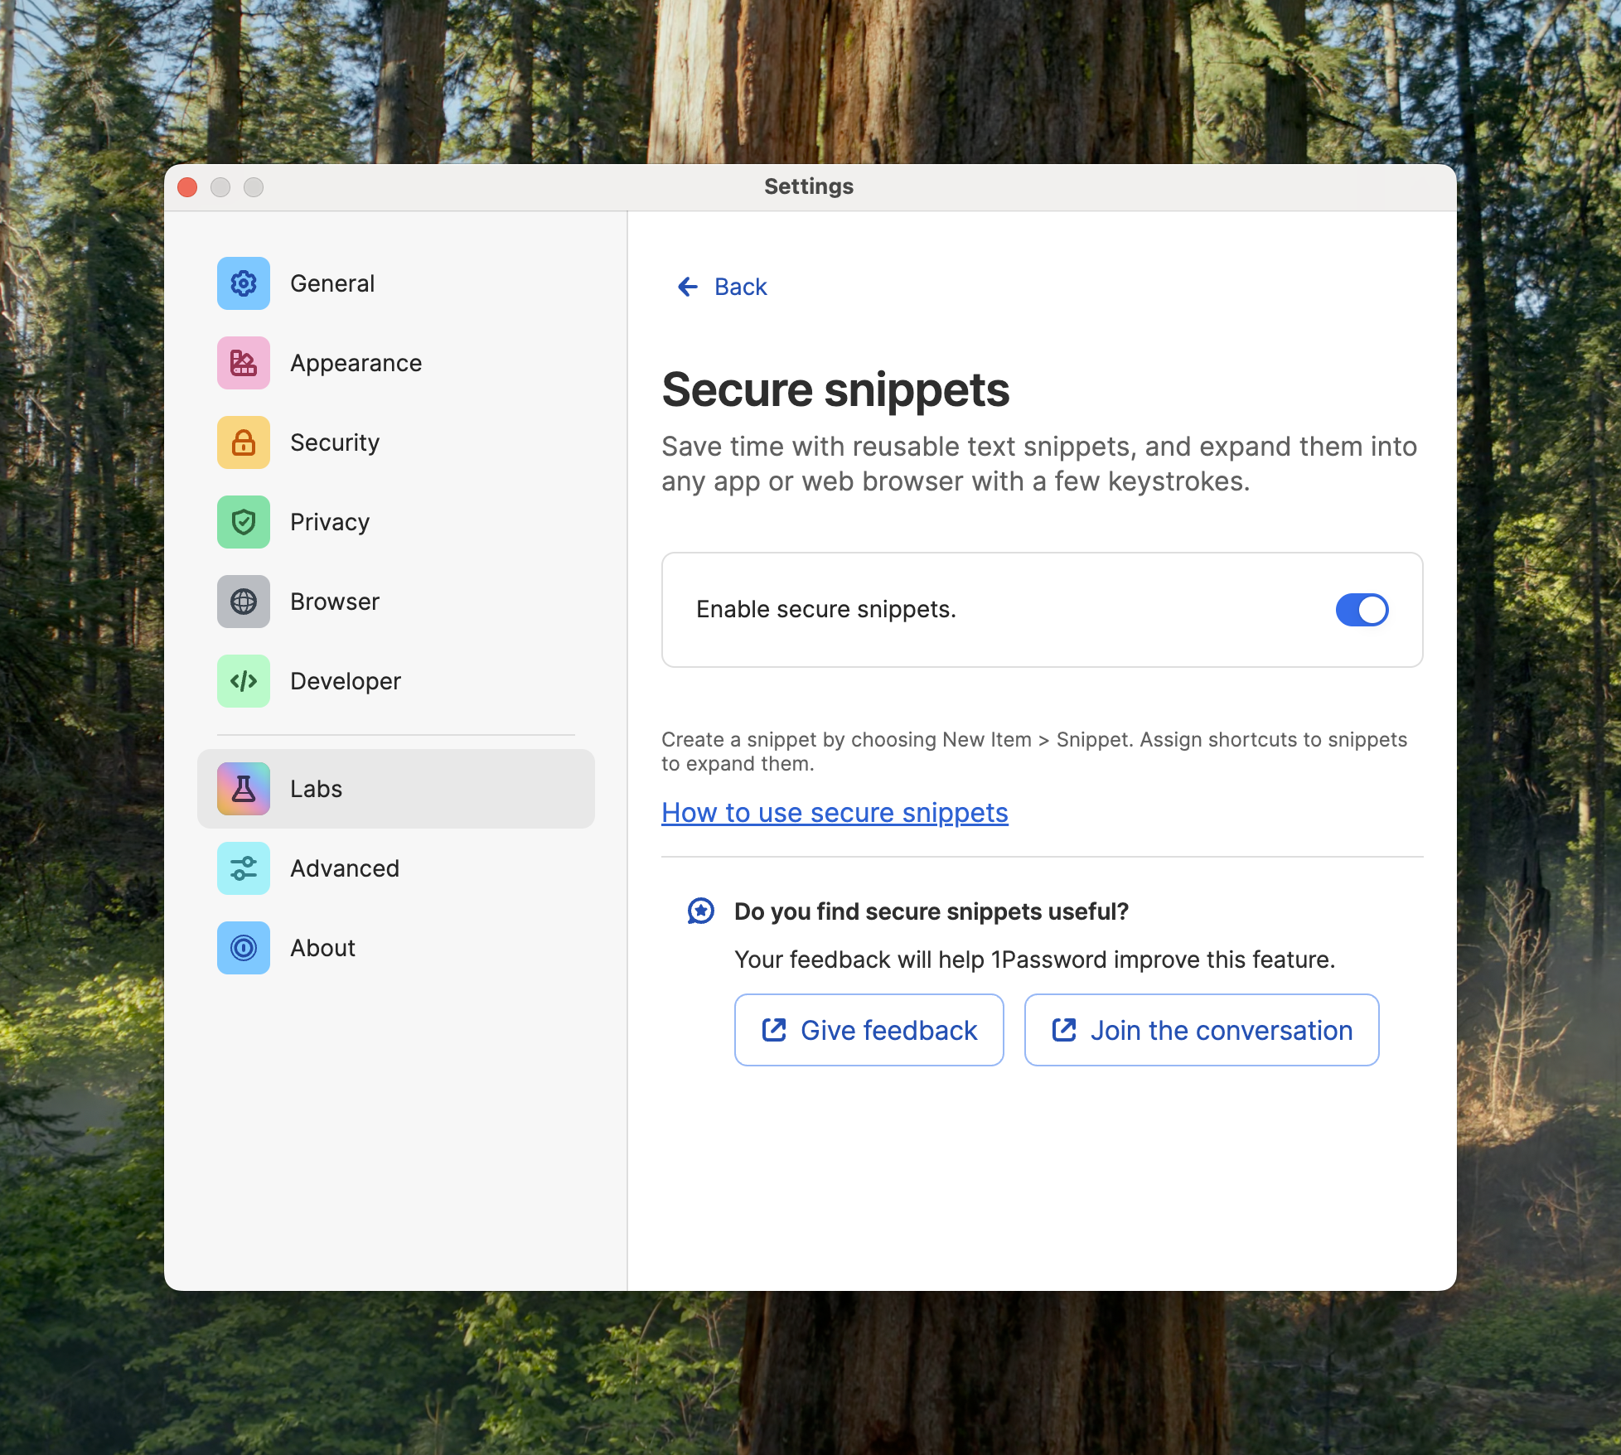Open General settings section
The image size is (1621, 1455).
[396, 283]
